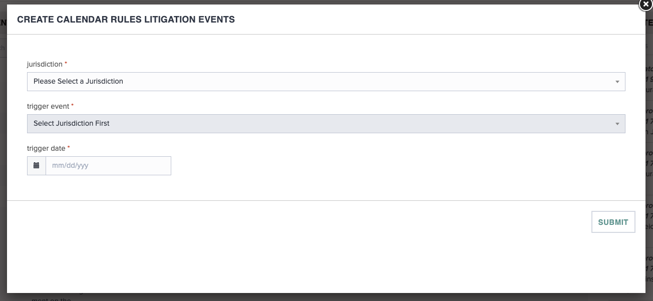The image size is (653, 301).
Task: Click the "Please Select a Jurisdiction" placeholder text
Action: 78,82
